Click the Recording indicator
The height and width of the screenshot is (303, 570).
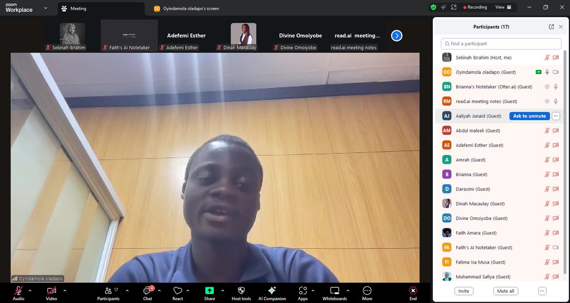[475, 7]
